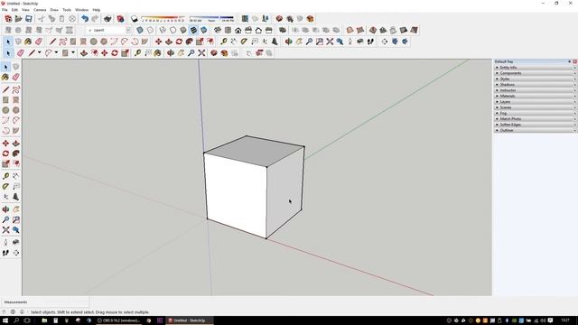This screenshot has height=325, width=578.
Task: Open File Explorer from the taskbar
Action: click(44, 320)
